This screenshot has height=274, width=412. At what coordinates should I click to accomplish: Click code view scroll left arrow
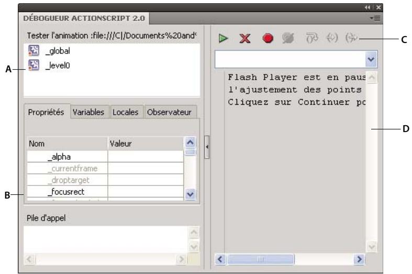point(220,259)
